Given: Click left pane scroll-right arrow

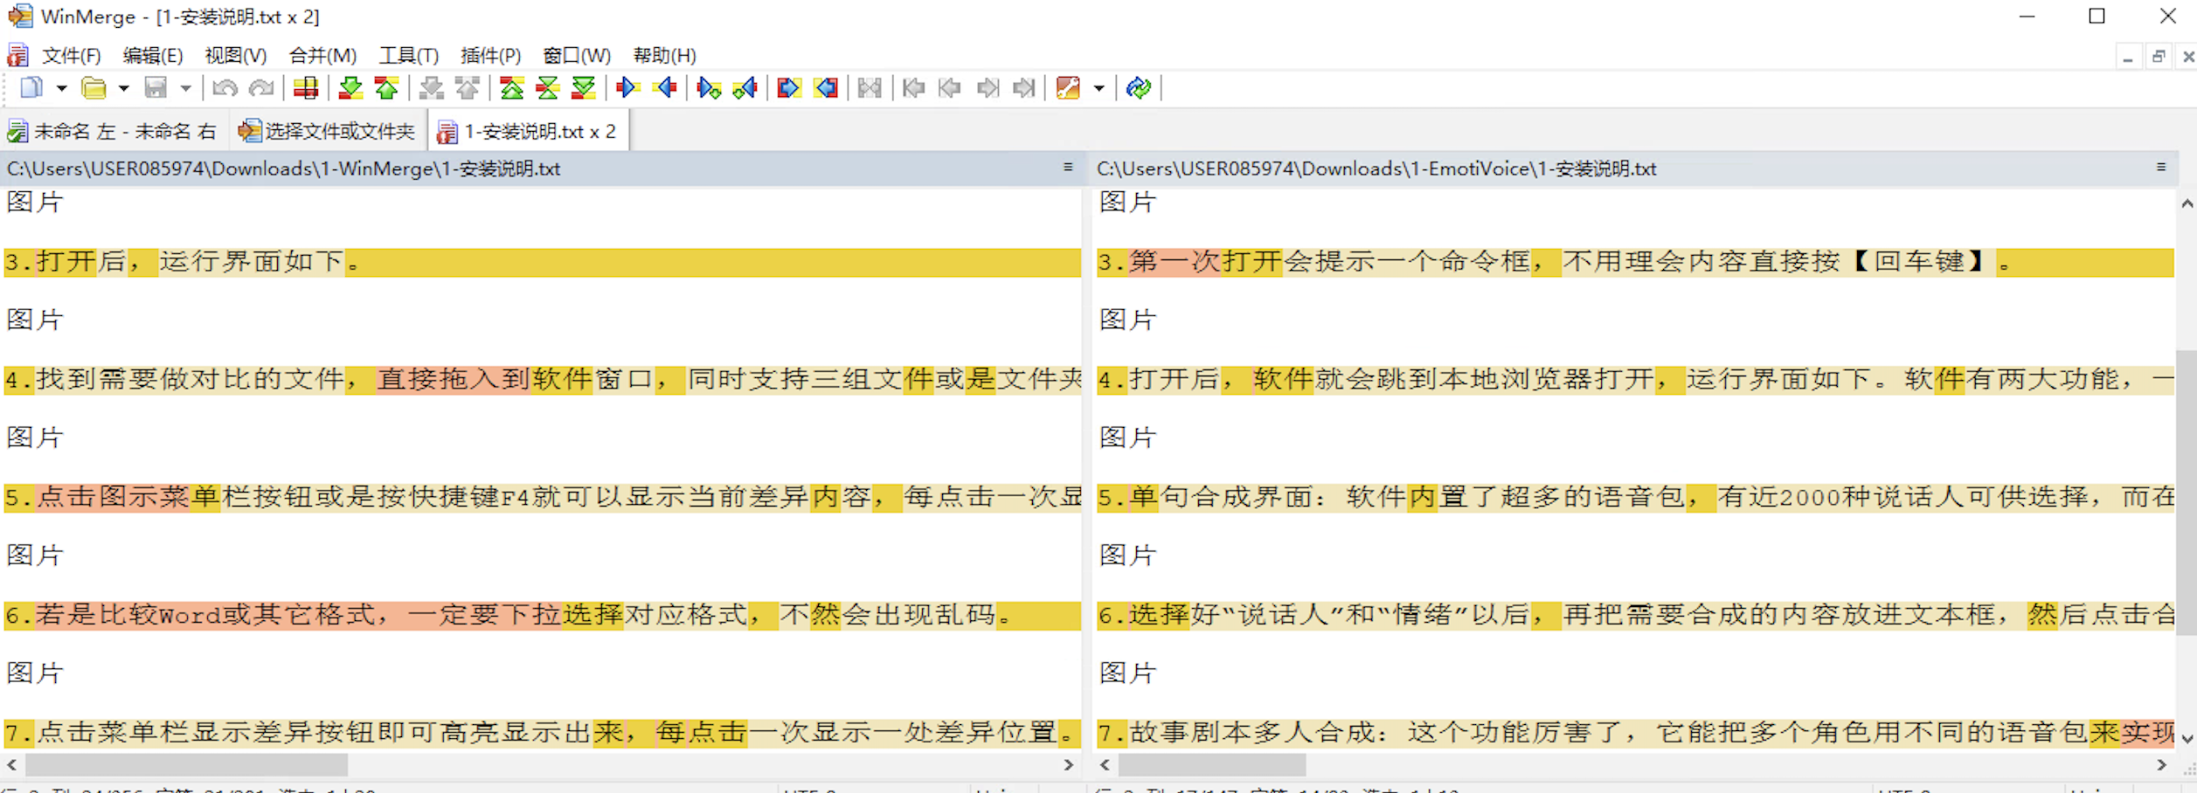Looking at the screenshot, I should coord(1068,765).
